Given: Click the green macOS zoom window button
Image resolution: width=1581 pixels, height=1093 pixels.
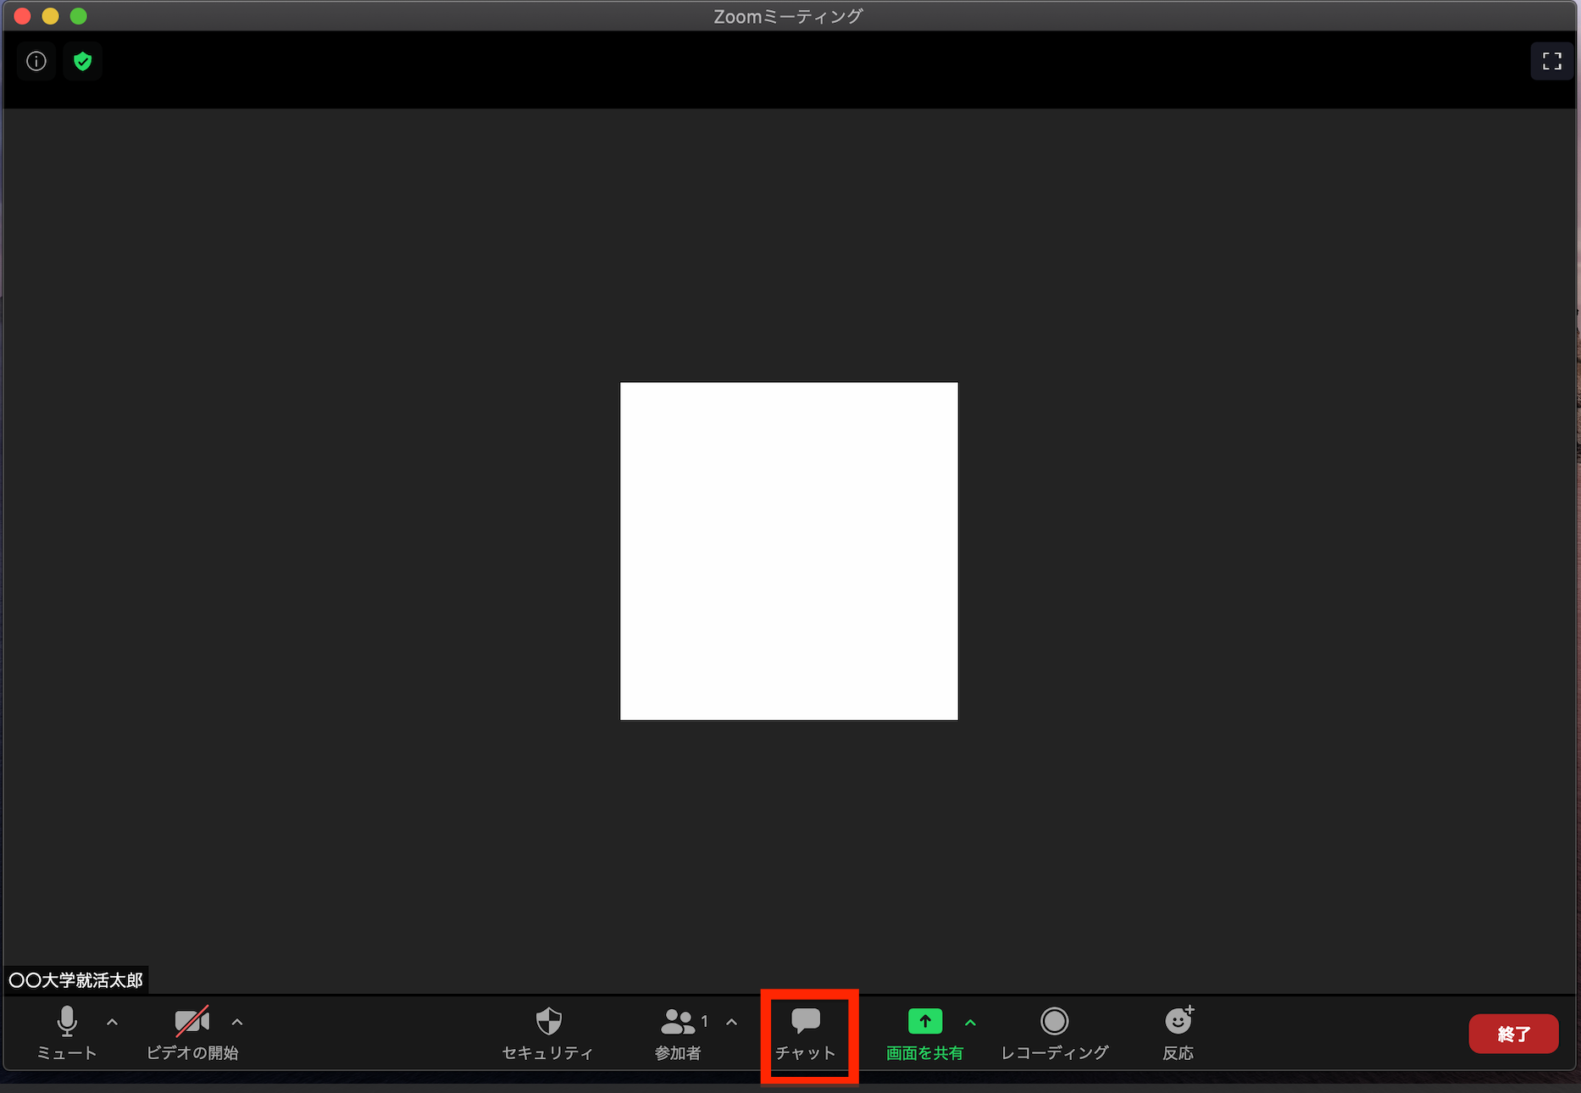Looking at the screenshot, I should point(79,16).
